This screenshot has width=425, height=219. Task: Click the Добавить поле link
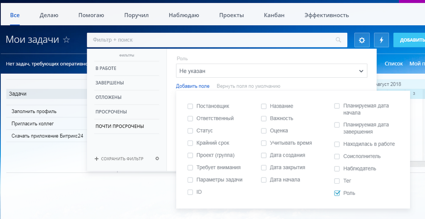pyautogui.click(x=193, y=86)
